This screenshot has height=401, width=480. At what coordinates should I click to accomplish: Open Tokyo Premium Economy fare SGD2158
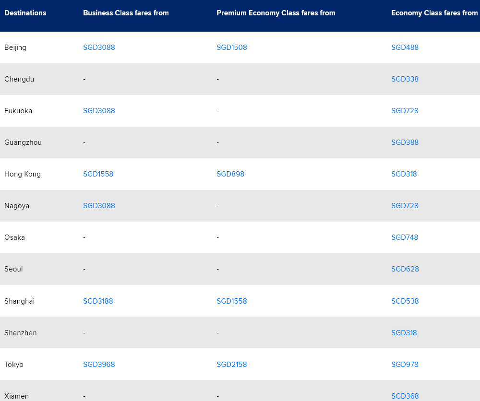231,365
